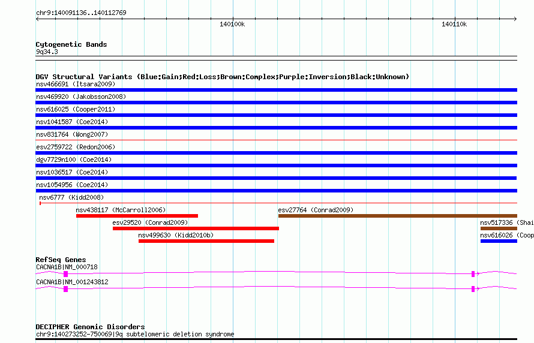
Task: Click the chr9:140091136..140112769 coordinates label
Action: click(x=81, y=13)
